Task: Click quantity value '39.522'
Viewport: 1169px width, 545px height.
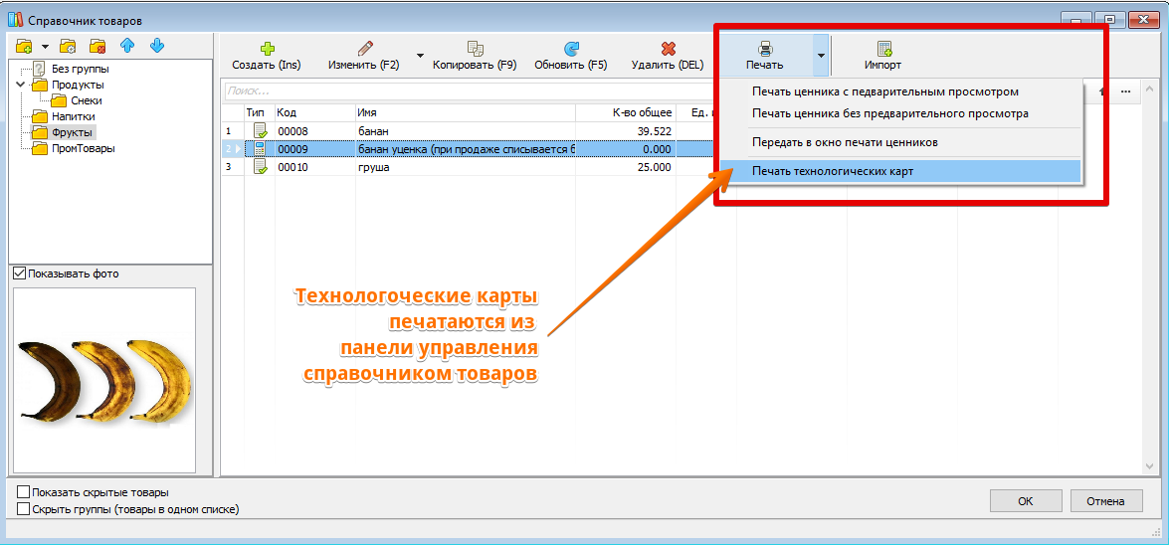Action: point(653,131)
